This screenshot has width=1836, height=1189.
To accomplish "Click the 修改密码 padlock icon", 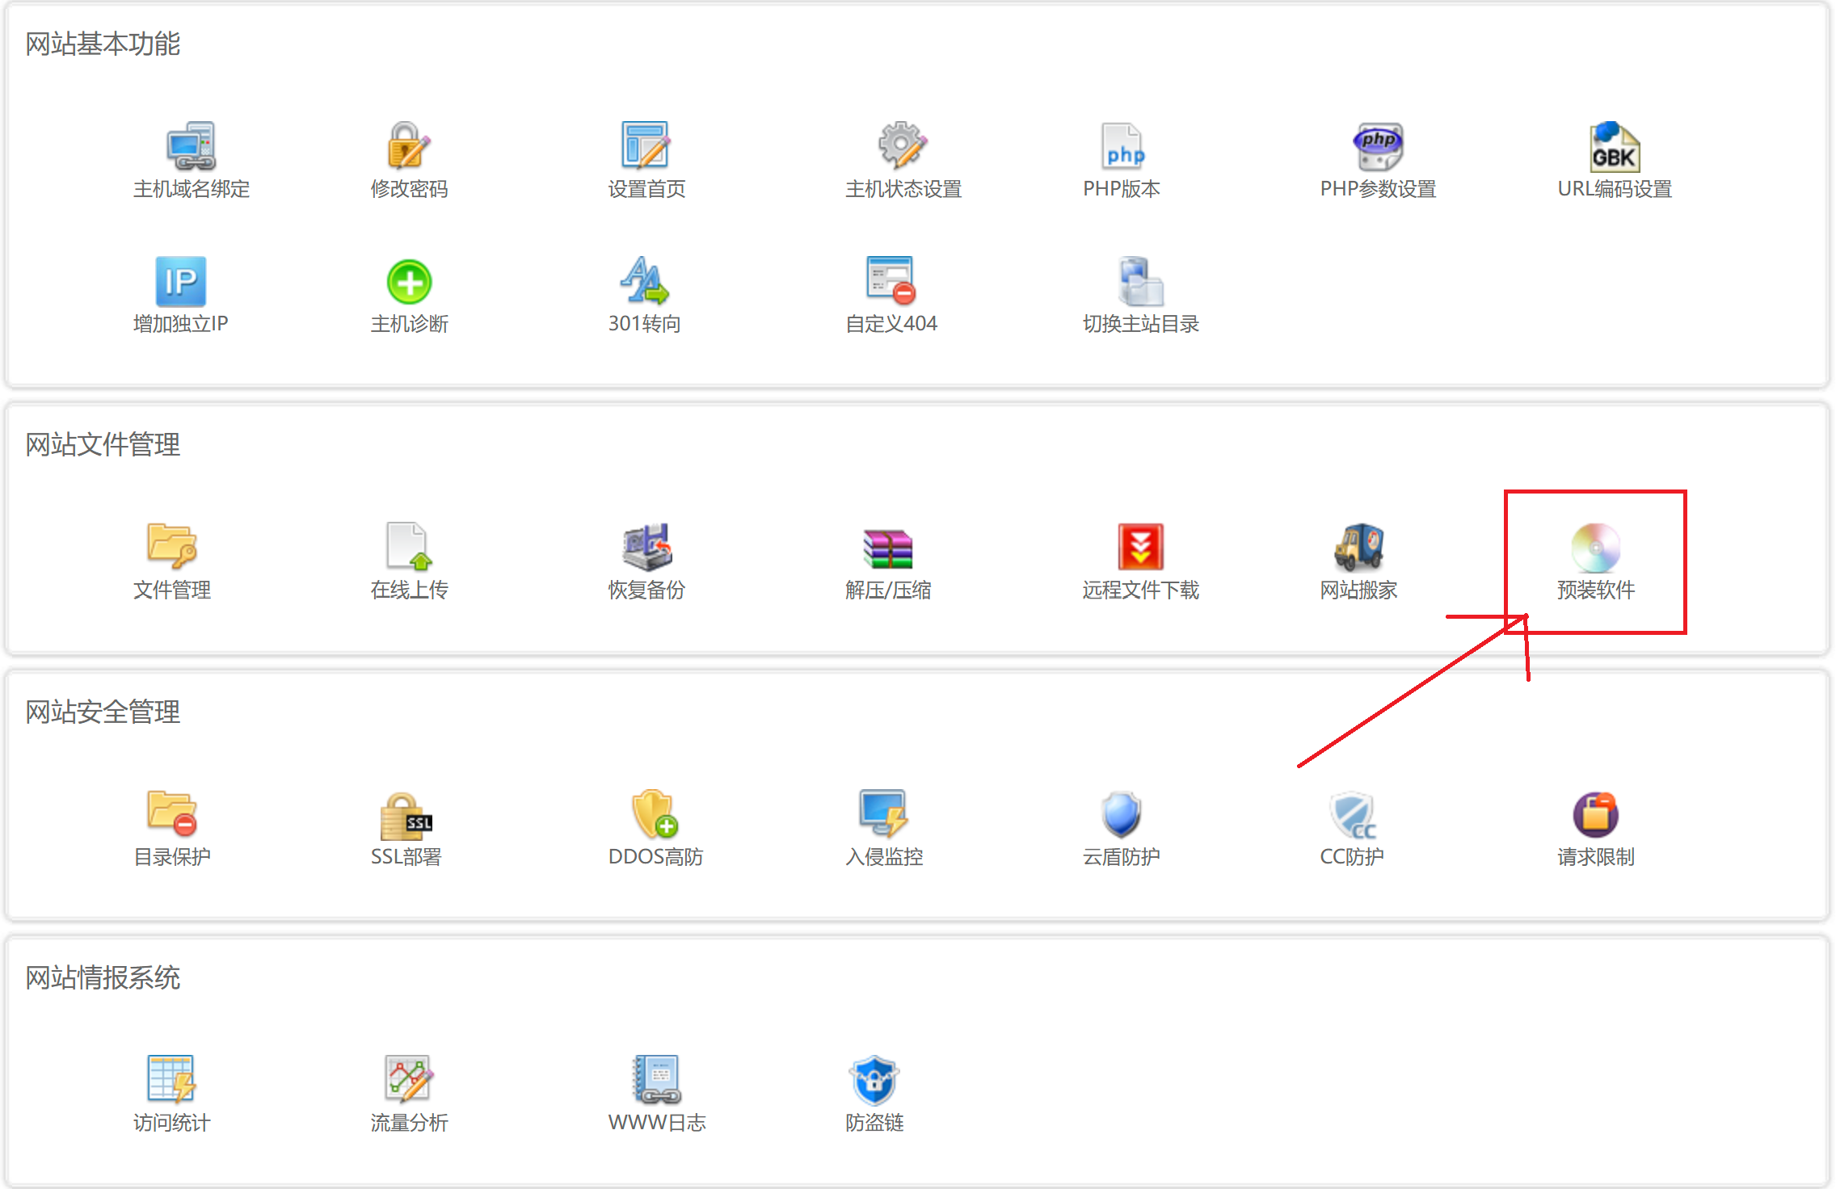I will pyautogui.click(x=409, y=146).
